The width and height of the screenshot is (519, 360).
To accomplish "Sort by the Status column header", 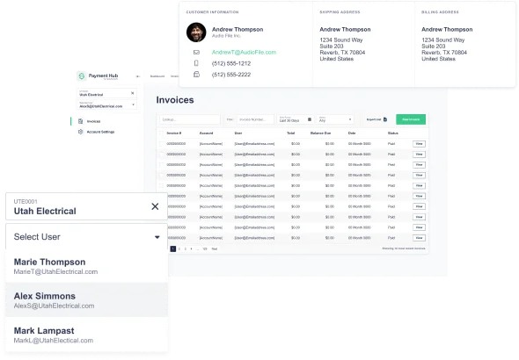I will [393, 133].
